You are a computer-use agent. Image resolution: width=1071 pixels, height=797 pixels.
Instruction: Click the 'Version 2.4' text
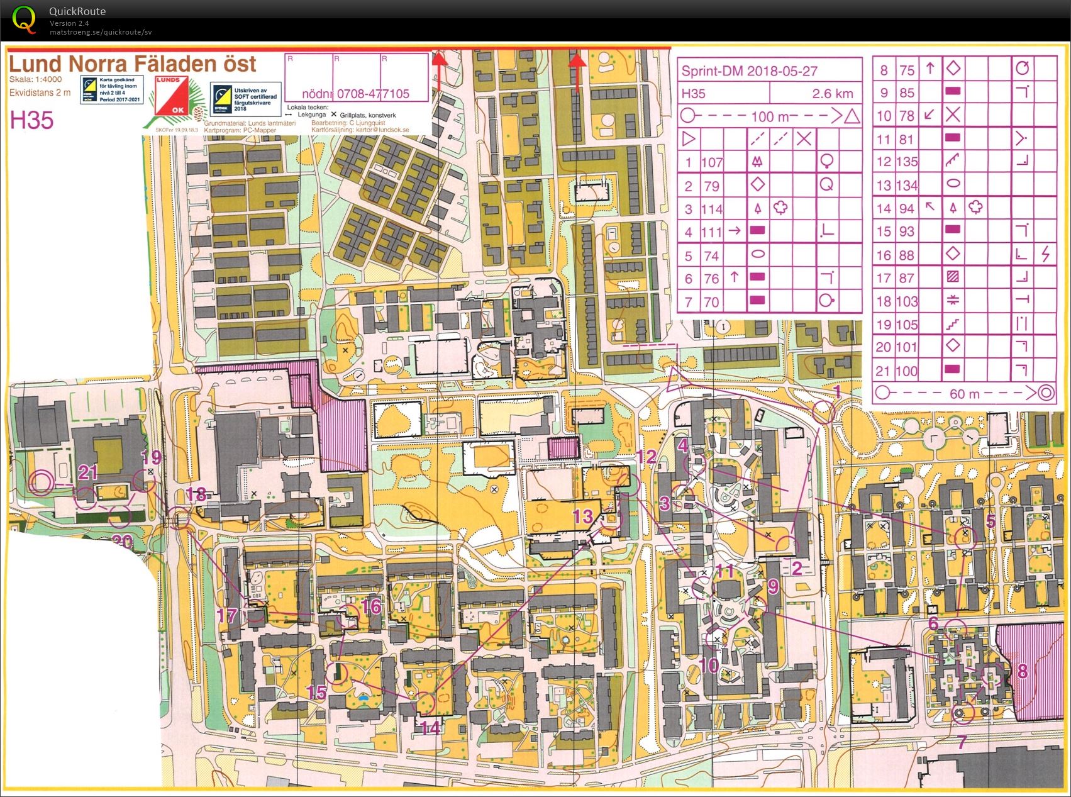click(69, 23)
